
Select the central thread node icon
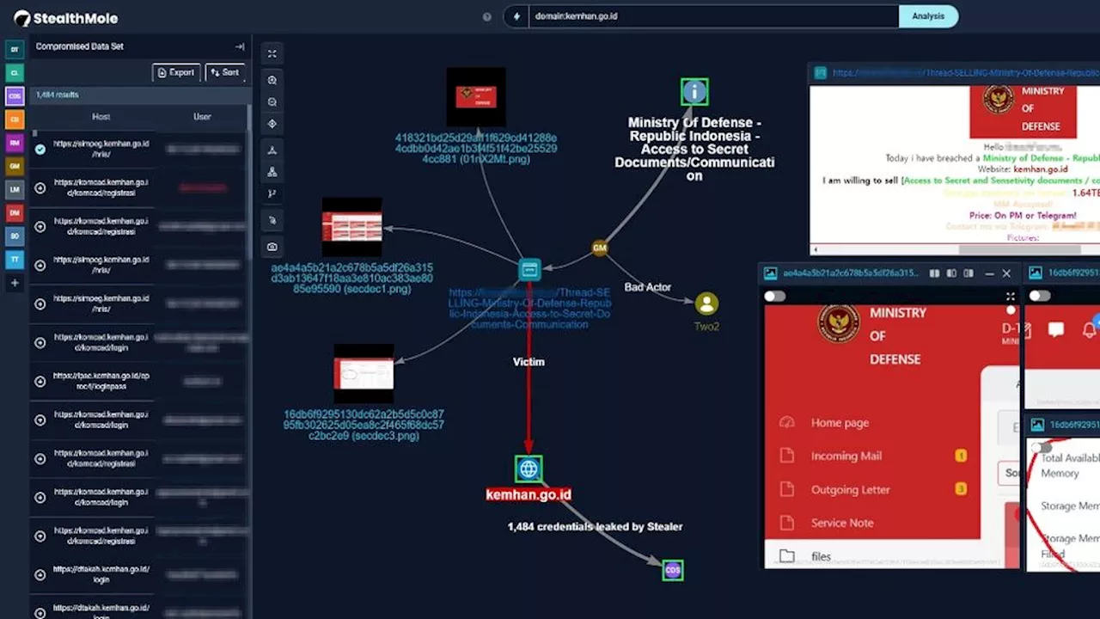click(x=529, y=270)
